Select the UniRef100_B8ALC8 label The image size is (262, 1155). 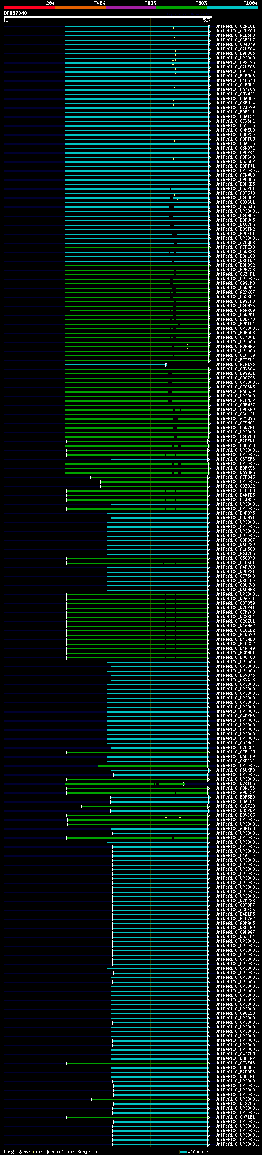[235, 256]
